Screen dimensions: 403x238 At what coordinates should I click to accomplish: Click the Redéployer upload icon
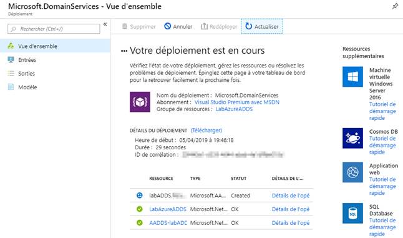tap(204, 26)
